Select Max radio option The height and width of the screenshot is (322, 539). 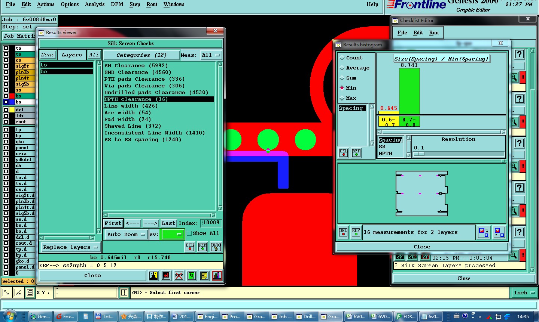[x=347, y=98]
